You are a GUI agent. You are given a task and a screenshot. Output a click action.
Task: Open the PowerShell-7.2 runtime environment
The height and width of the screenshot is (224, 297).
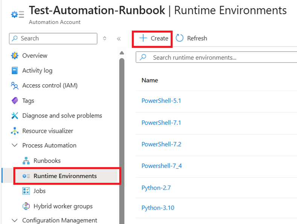[x=161, y=144]
